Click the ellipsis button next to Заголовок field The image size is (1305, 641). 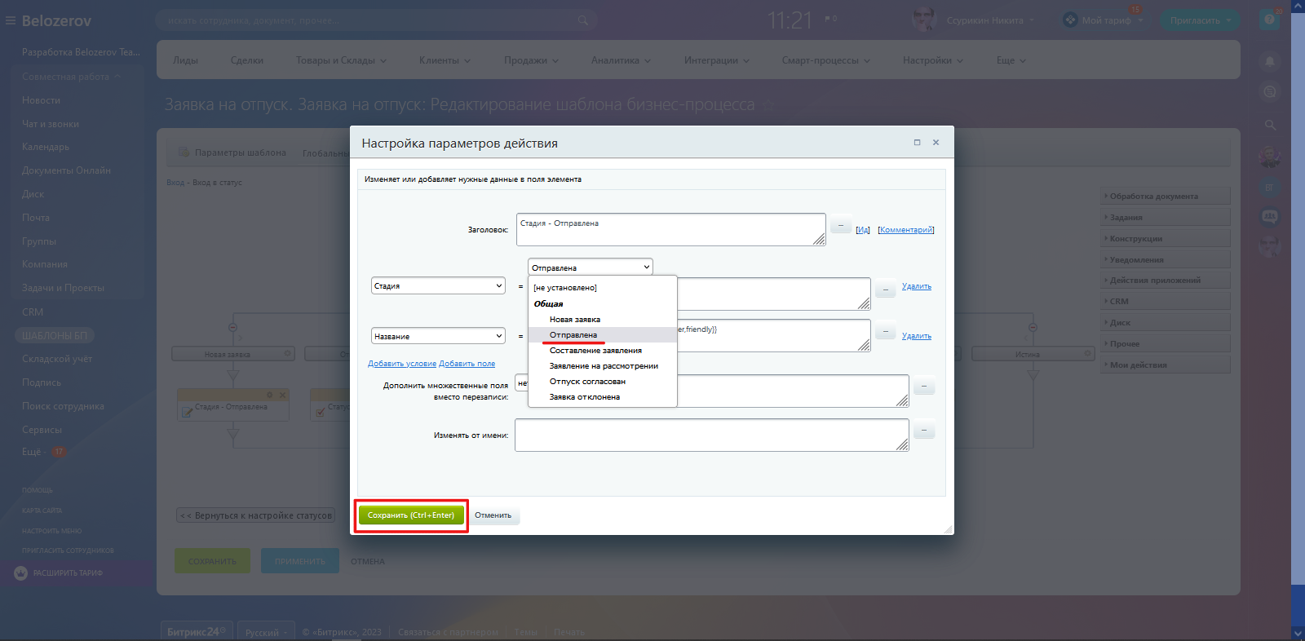point(841,224)
